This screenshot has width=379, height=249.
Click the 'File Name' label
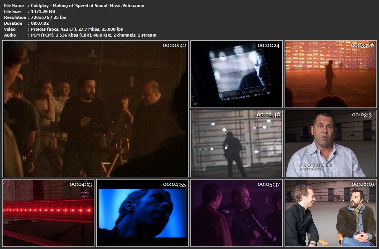14,5
